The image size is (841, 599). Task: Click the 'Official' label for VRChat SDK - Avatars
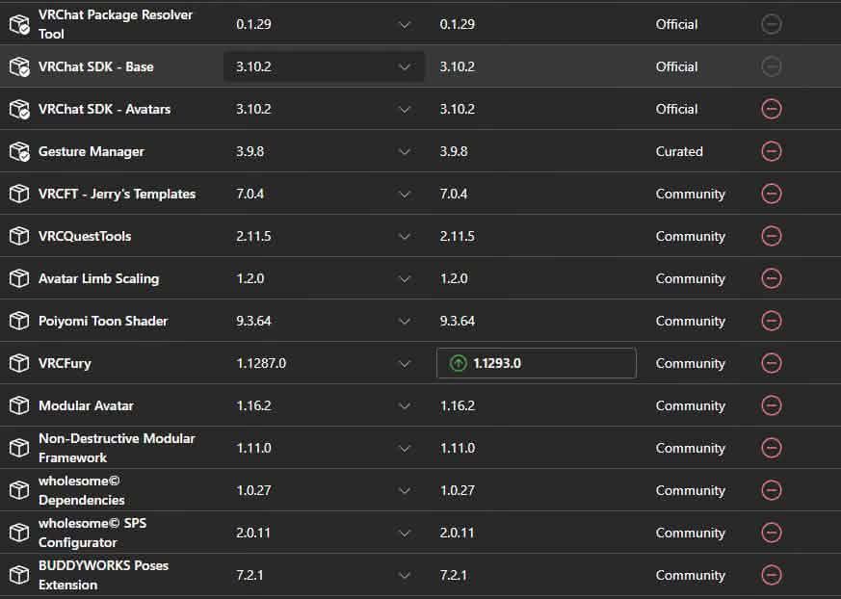click(676, 109)
